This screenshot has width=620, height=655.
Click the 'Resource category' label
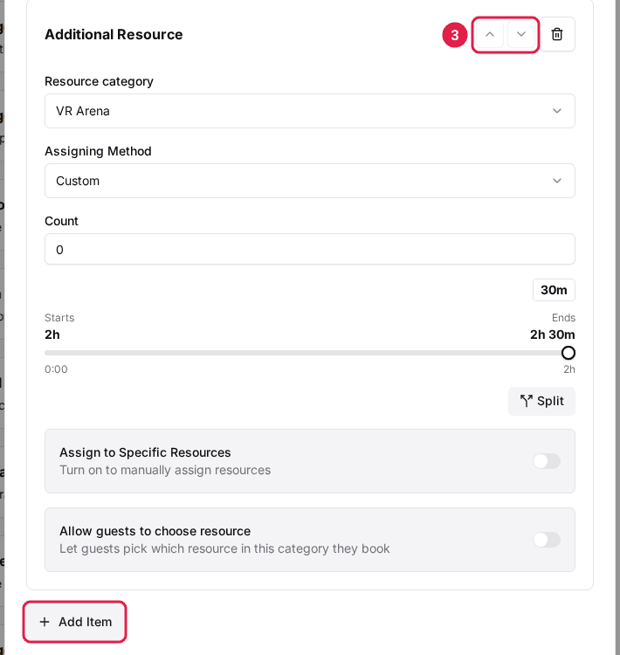click(x=99, y=81)
